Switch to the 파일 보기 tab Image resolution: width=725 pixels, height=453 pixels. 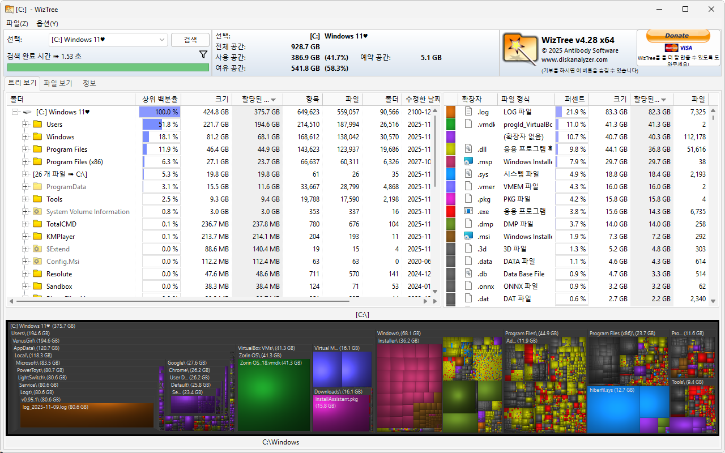click(x=58, y=83)
